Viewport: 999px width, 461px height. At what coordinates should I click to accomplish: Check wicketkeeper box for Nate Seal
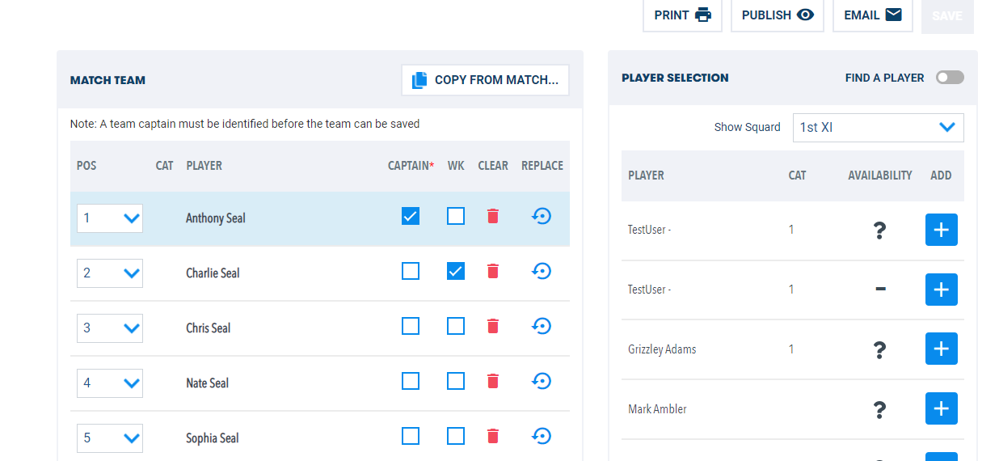pyautogui.click(x=456, y=381)
